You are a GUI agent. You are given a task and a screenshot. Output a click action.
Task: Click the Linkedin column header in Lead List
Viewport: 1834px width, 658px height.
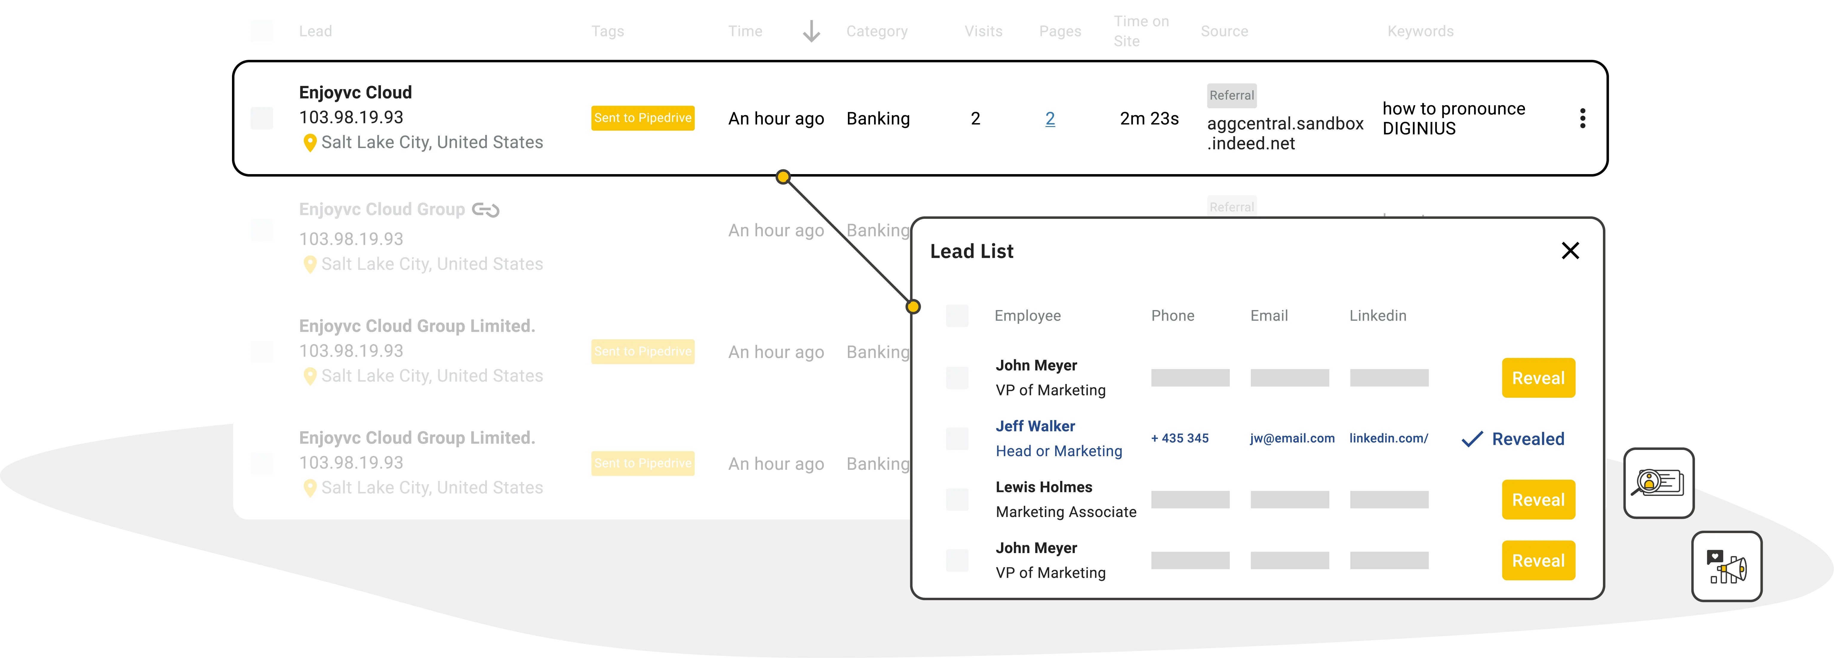click(x=1378, y=316)
